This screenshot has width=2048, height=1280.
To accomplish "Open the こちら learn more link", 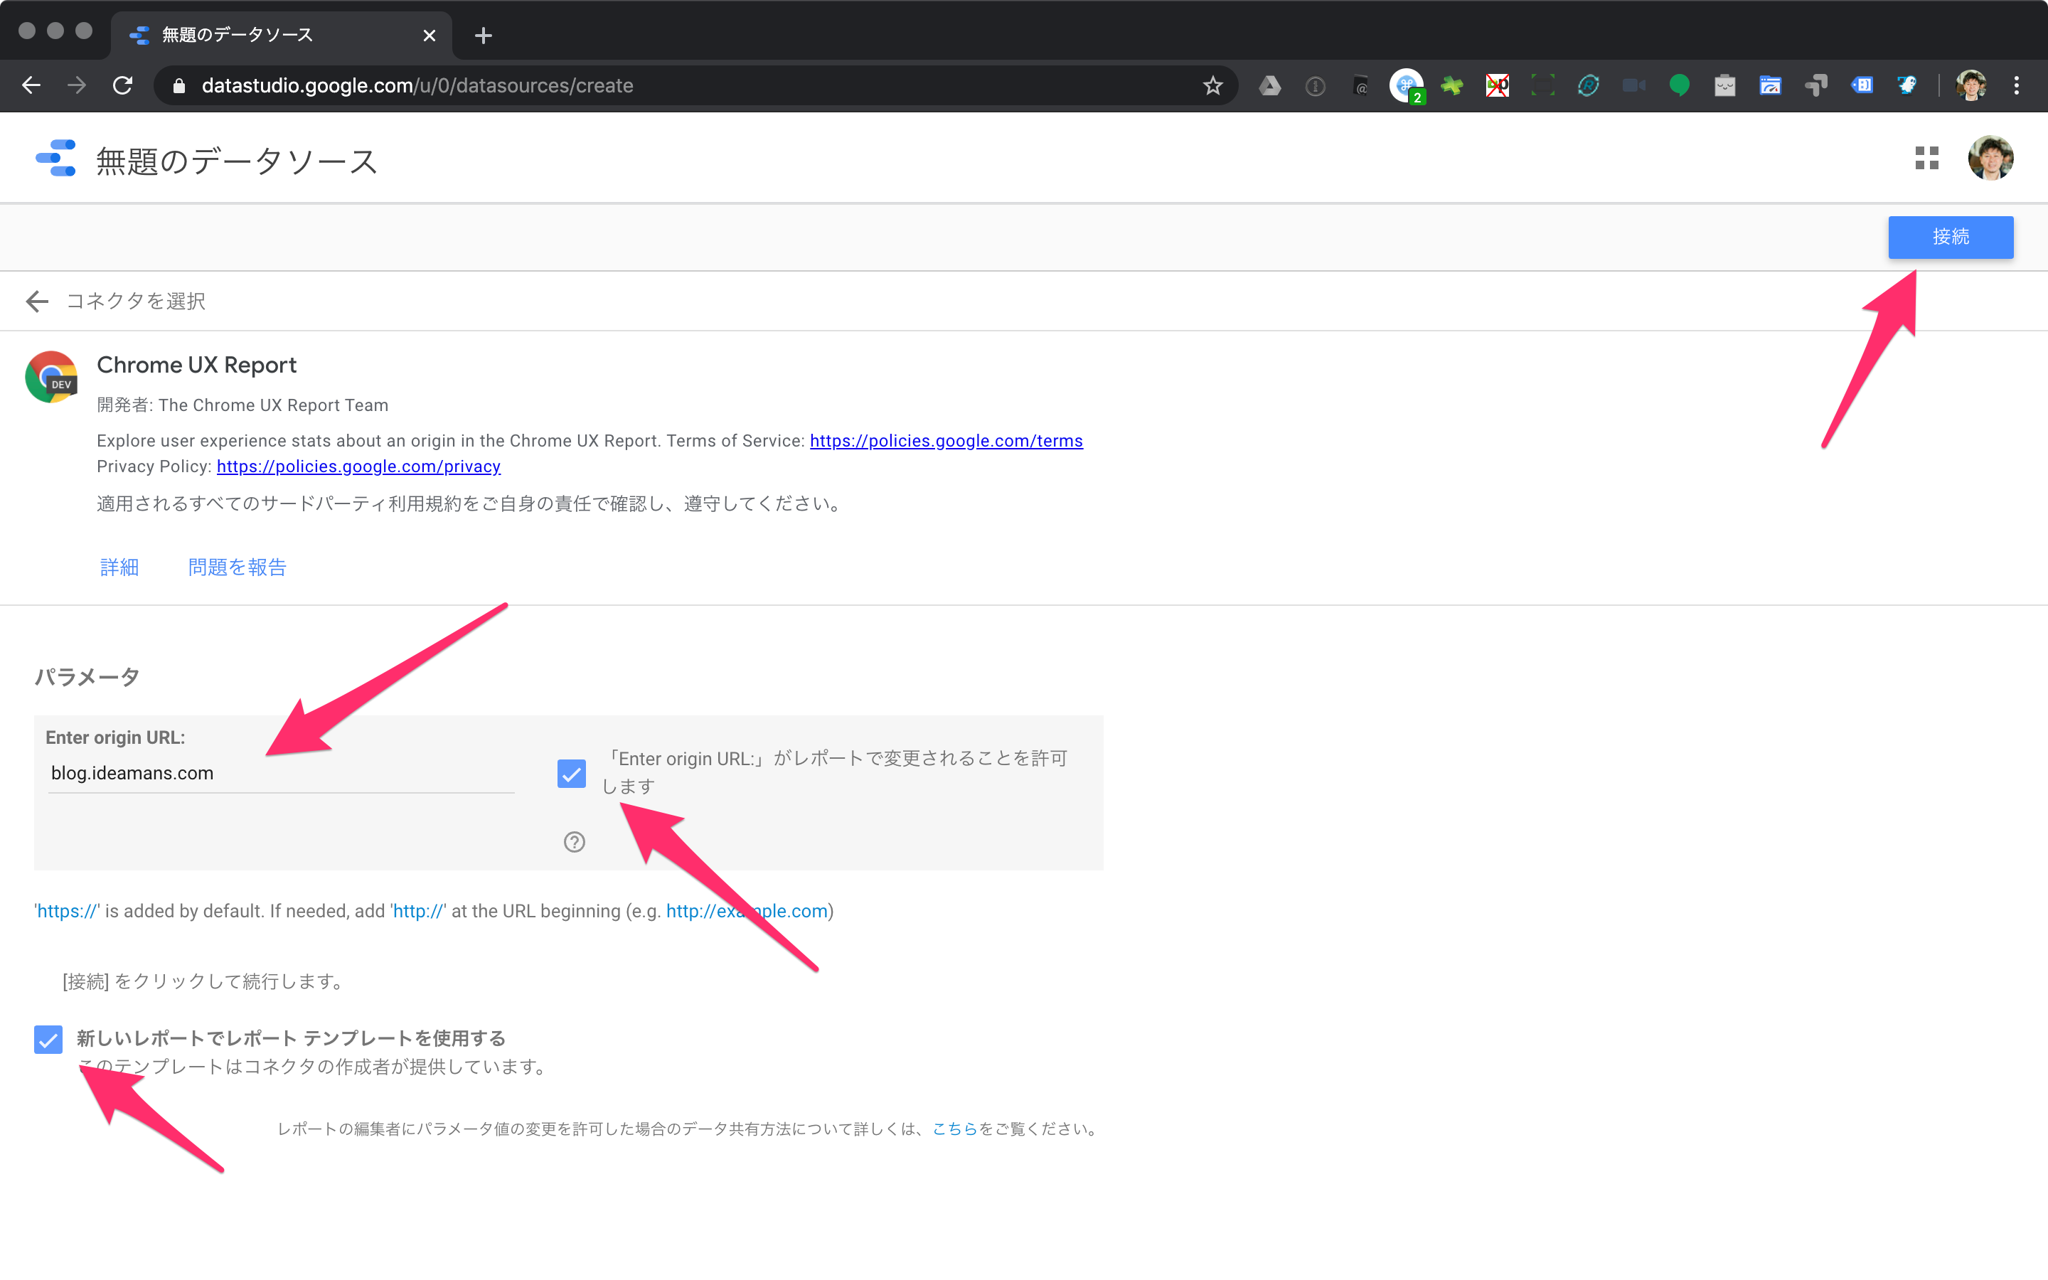I will click(954, 1129).
